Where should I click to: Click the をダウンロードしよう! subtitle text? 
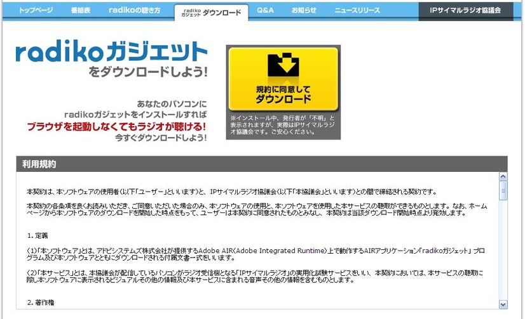(147, 72)
